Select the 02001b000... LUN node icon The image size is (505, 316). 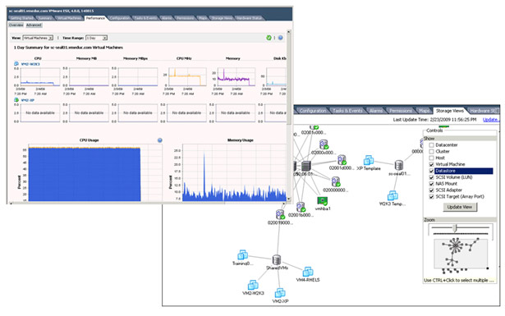[301, 207]
